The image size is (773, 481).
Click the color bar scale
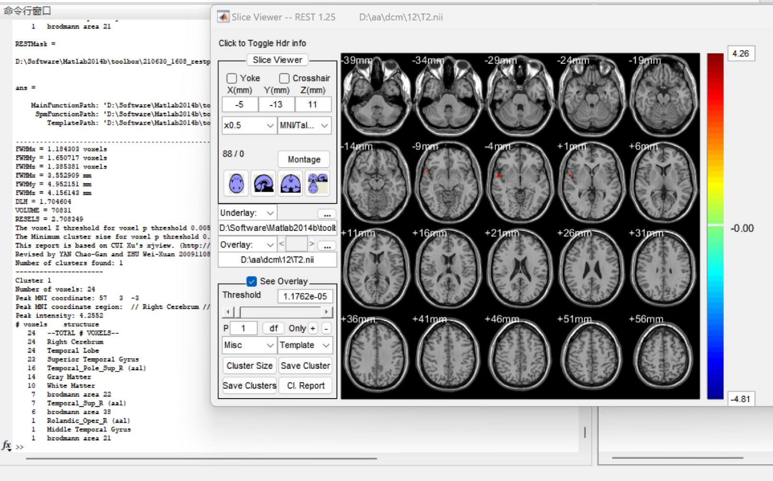click(716, 226)
